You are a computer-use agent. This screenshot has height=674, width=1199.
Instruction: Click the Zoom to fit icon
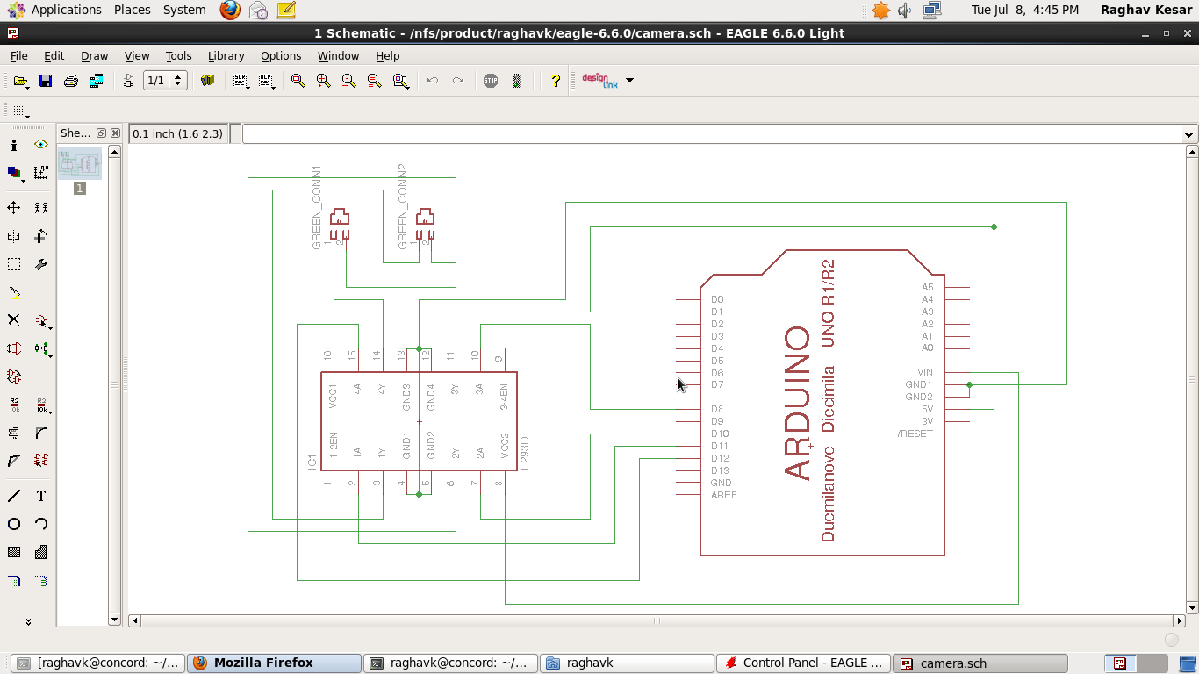298,81
